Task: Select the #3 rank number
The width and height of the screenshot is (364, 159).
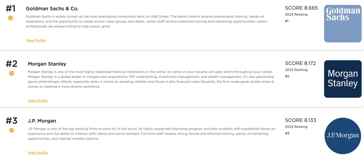Action: [11, 121]
